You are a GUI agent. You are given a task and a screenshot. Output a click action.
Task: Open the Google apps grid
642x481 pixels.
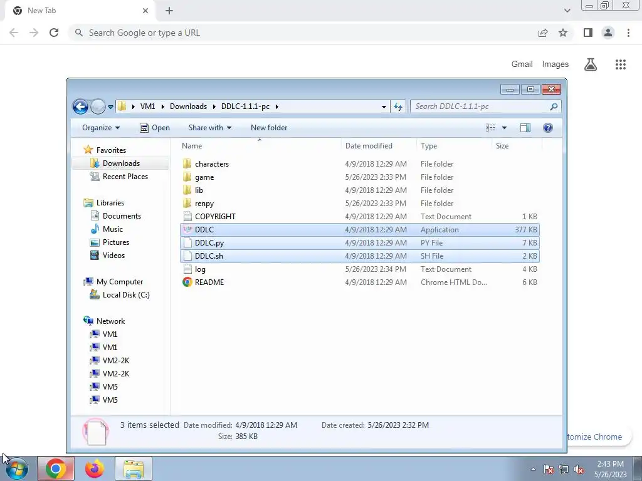point(621,65)
